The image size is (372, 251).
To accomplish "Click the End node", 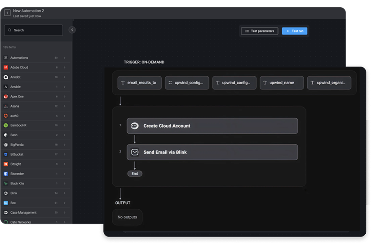I will 135,174.
